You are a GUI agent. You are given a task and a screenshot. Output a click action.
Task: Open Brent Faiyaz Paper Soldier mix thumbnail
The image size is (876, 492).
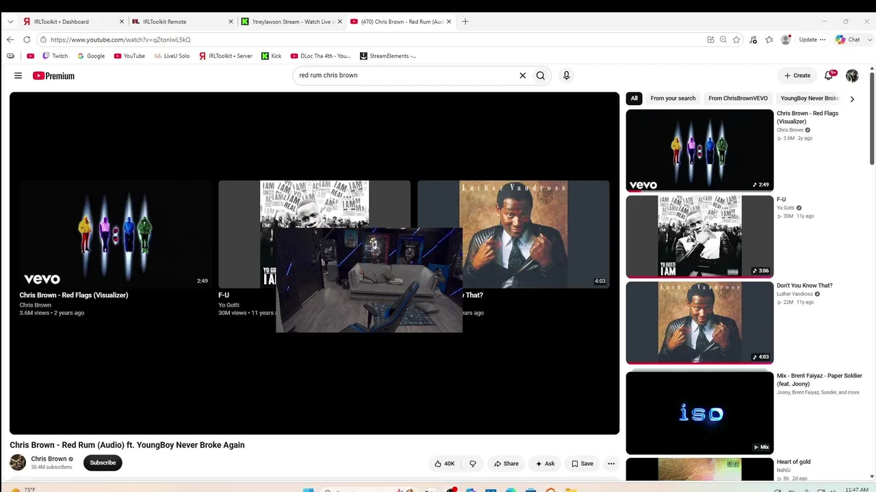(x=699, y=413)
